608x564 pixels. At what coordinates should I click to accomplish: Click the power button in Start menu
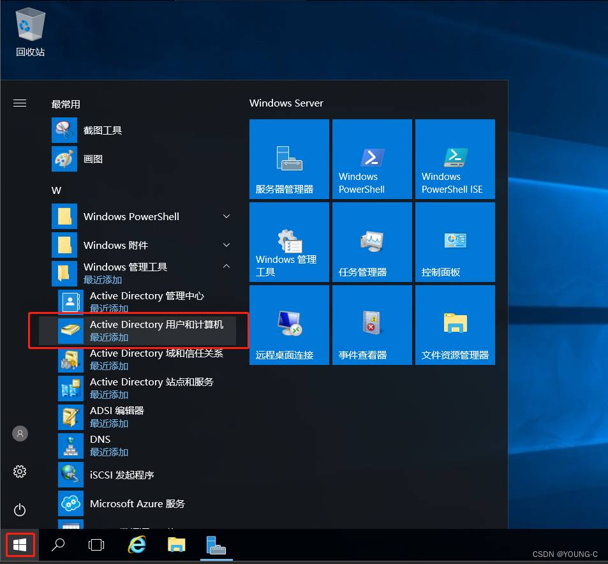[20, 510]
